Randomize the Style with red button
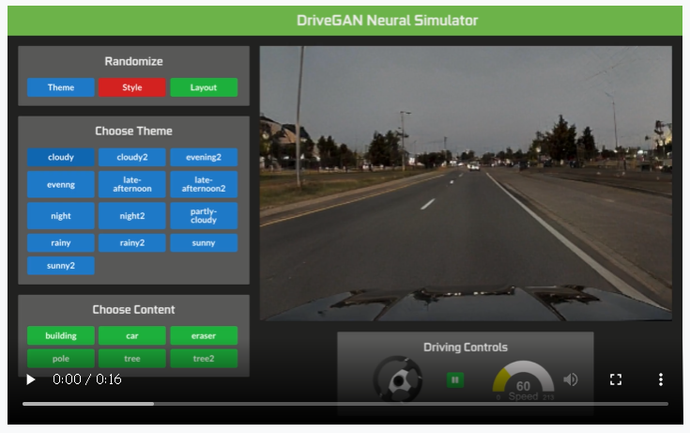 click(x=132, y=87)
